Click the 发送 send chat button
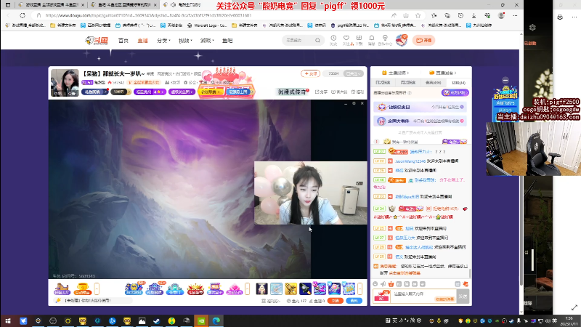Image resolution: width=581 pixels, height=327 pixels. click(x=463, y=296)
